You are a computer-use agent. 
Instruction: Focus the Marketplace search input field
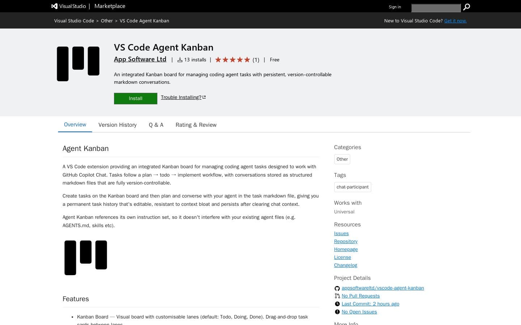tap(436, 8)
